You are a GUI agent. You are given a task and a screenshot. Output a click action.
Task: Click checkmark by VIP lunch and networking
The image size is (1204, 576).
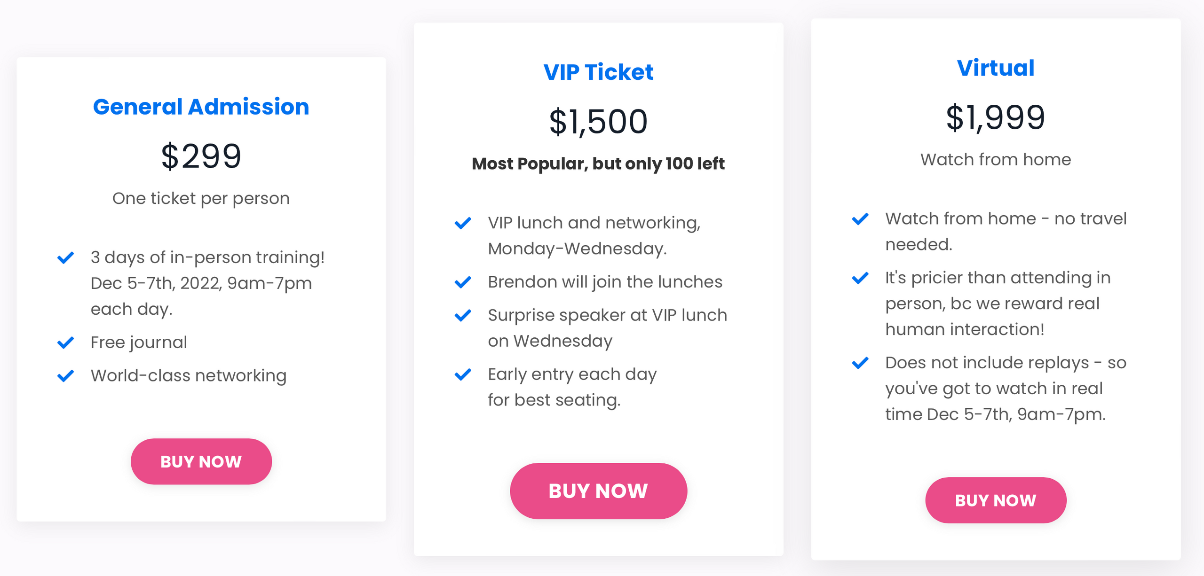pos(463,223)
